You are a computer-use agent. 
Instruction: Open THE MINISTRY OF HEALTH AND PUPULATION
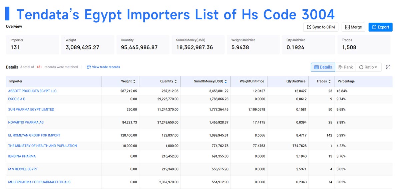[43, 146]
